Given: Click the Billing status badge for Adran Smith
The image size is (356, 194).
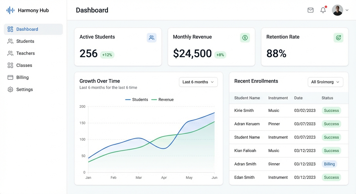Looking at the screenshot, I should pyautogui.click(x=329, y=164).
